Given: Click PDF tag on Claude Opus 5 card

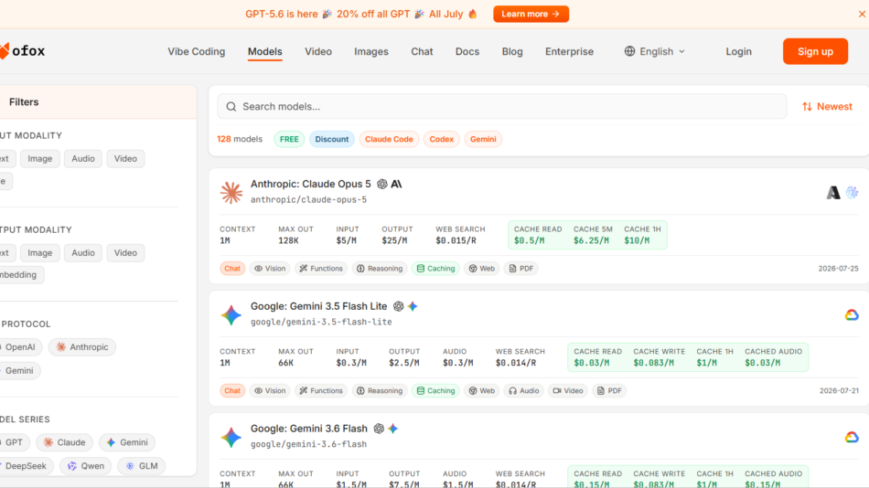Looking at the screenshot, I should [521, 269].
